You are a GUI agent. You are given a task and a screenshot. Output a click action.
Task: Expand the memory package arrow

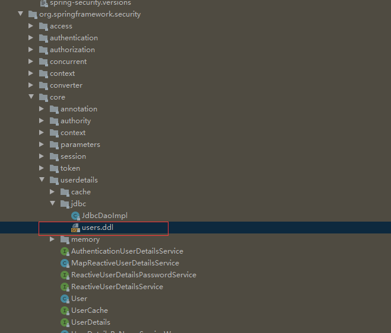(x=52, y=239)
